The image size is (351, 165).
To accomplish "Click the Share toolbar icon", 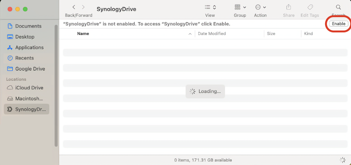I will point(289,7).
